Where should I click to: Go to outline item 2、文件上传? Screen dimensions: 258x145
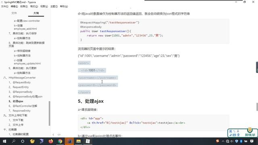16,125
